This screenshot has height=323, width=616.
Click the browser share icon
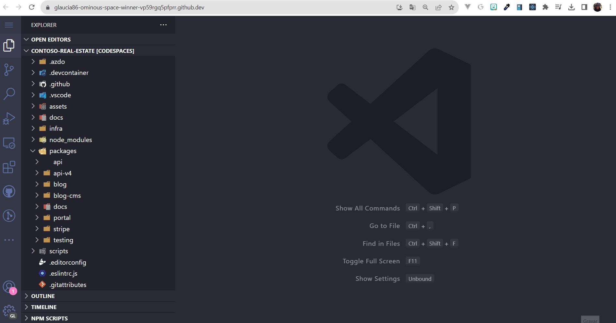tap(438, 7)
